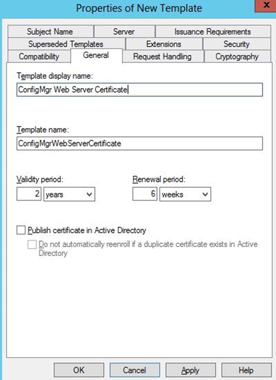Click the Validity period label
Screen dimensions: 276x380
click(40, 179)
